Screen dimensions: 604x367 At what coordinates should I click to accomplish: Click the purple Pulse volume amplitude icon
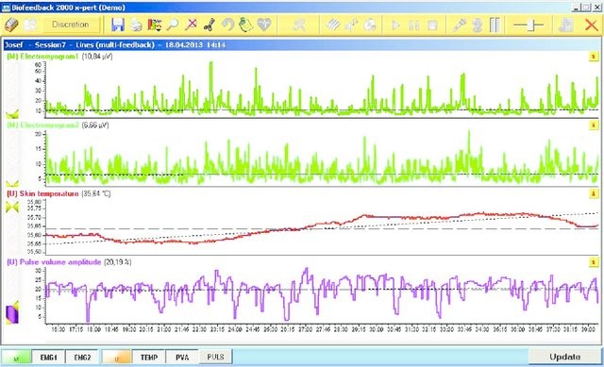click(12, 312)
